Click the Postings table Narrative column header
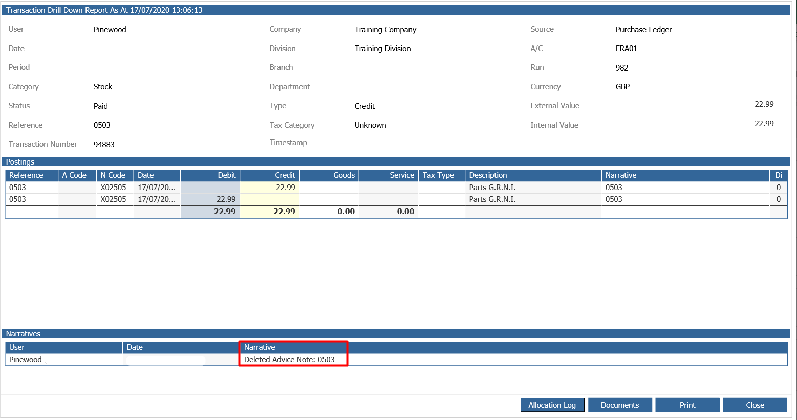797x420 pixels. 684,175
